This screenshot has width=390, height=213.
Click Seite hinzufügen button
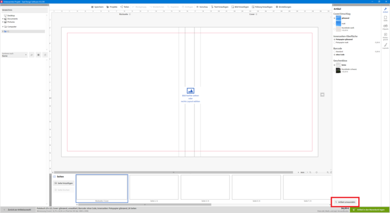coord(63,183)
